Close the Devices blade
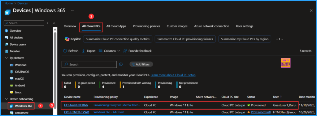The width and height of the screenshot is (317, 116). click(x=311, y=10)
